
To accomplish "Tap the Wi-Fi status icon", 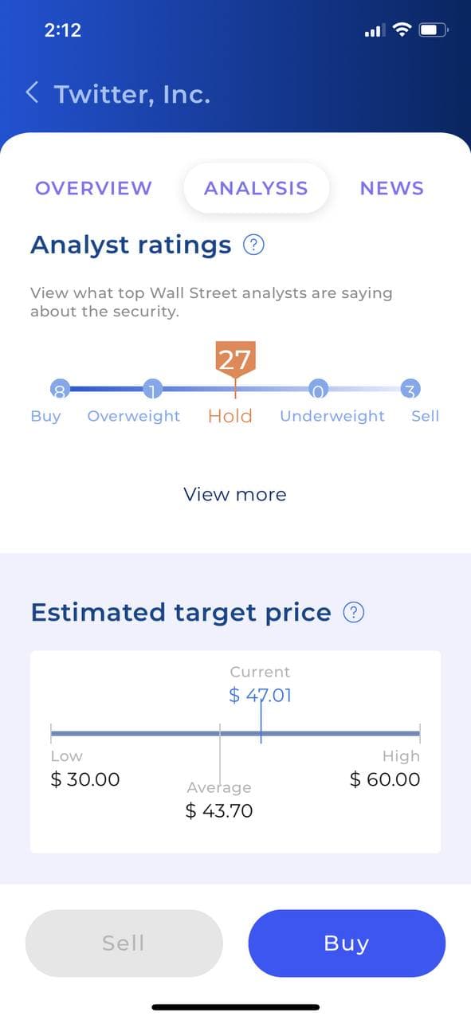I will click(x=402, y=30).
